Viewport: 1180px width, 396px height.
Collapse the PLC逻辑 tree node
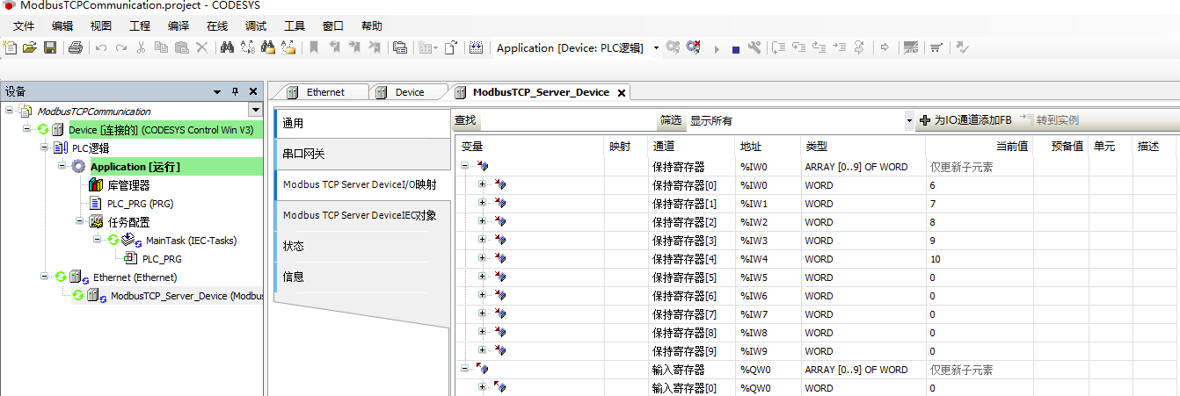pyautogui.click(x=44, y=148)
